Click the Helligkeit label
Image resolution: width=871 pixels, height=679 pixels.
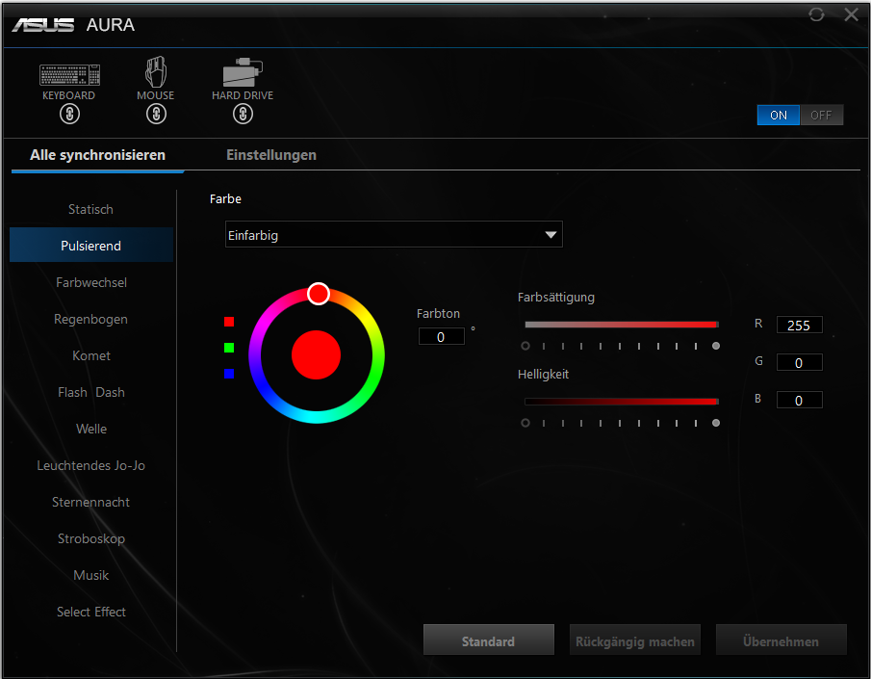point(543,375)
